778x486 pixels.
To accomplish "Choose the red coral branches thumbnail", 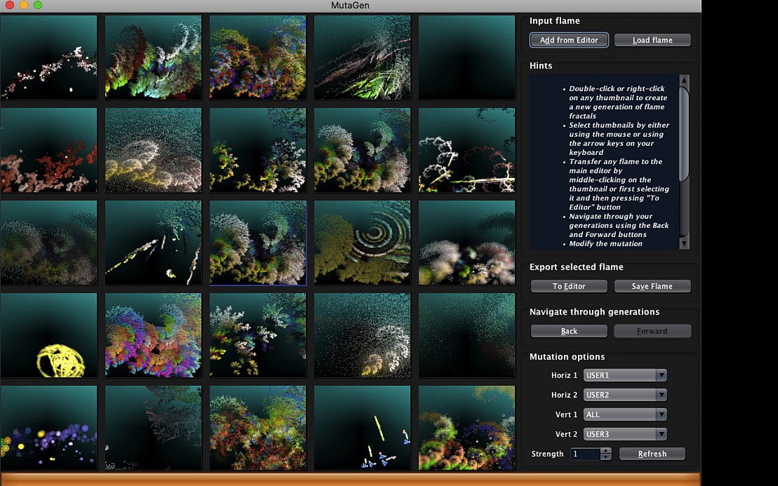I will point(49,150).
